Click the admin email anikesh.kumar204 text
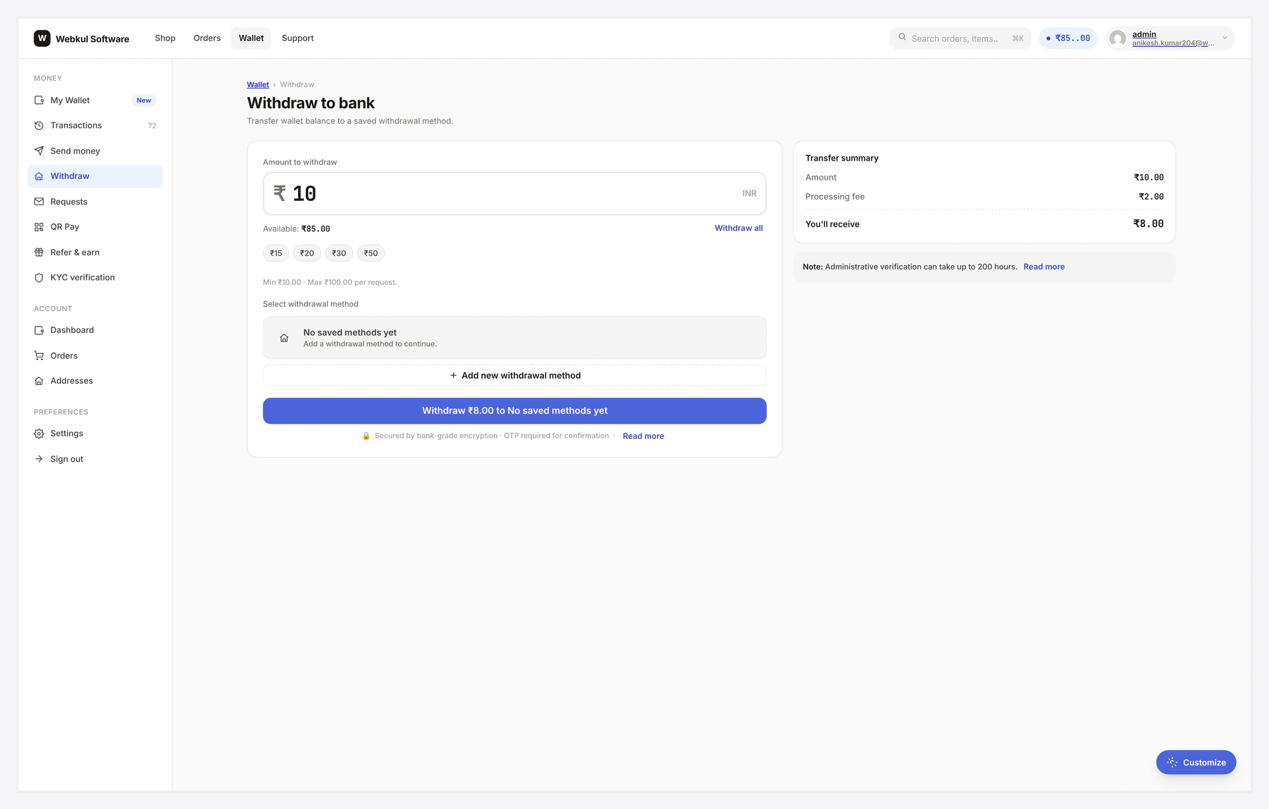This screenshot has height=809, width=1269. pos(1173,44)
